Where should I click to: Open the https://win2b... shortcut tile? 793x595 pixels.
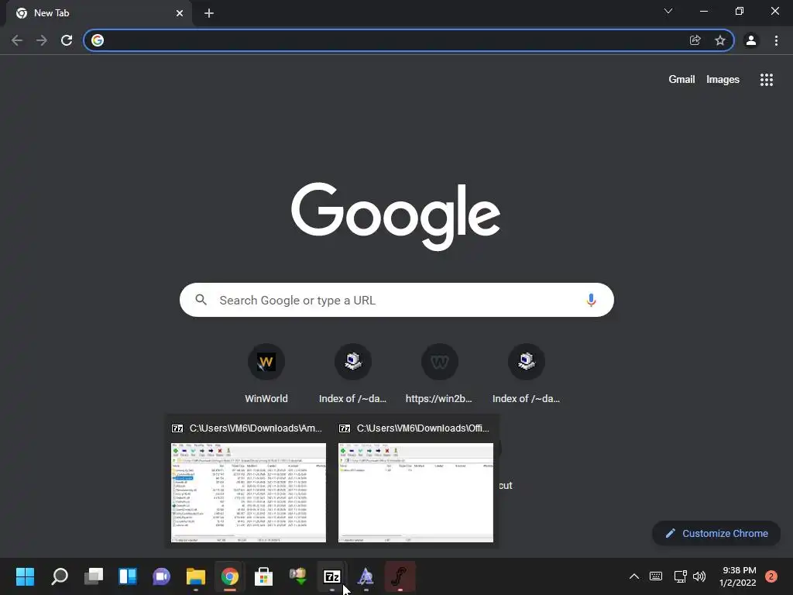tap(439, 374)
